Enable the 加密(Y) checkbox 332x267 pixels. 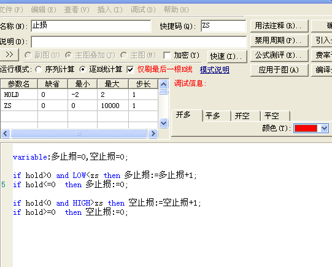pos(167,55)
